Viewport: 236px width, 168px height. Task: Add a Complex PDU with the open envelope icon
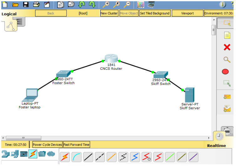[x=227, y=109]
